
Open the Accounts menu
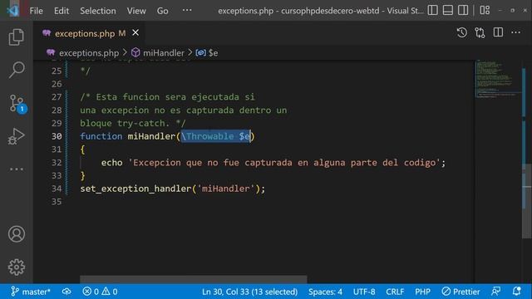coord(17,234)
